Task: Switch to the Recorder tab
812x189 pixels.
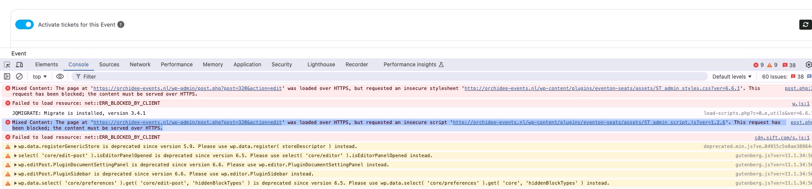Action: 357,64
